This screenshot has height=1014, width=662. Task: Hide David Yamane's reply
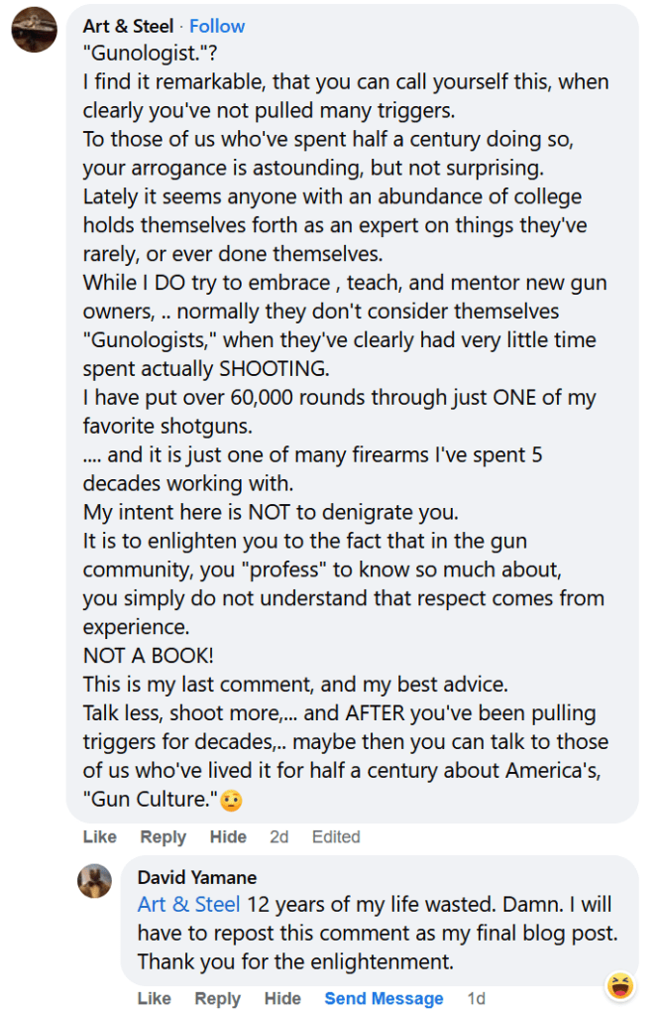click(282, 998)
